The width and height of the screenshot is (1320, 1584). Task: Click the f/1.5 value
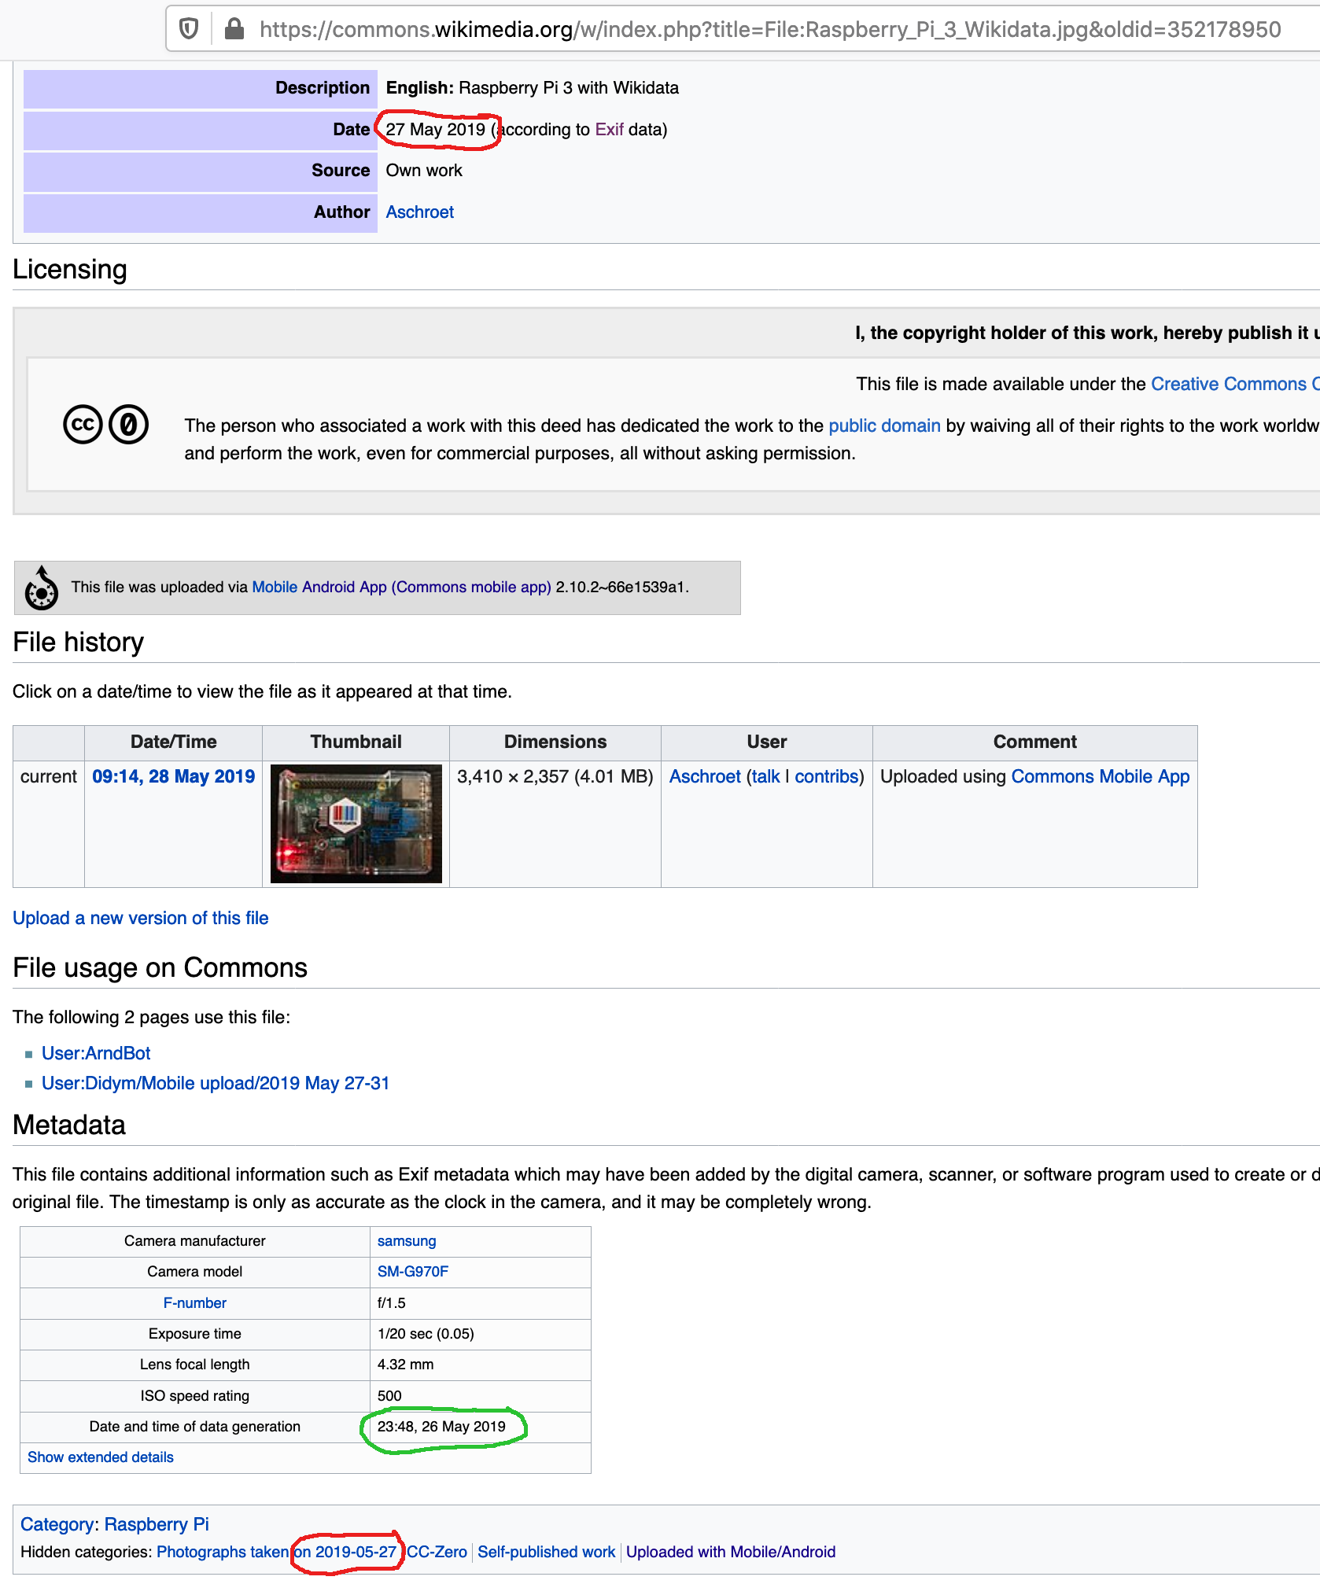click(x=392, y=1303)
